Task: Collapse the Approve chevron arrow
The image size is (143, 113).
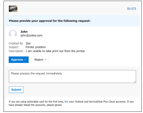Action: (25, 60)
